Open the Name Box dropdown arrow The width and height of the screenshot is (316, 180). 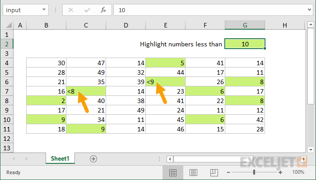[x=44, y=9]
